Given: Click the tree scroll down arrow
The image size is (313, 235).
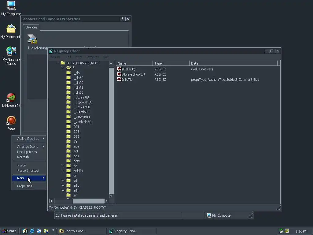Looking at the screenshot, I should click(x=111, y=196).
